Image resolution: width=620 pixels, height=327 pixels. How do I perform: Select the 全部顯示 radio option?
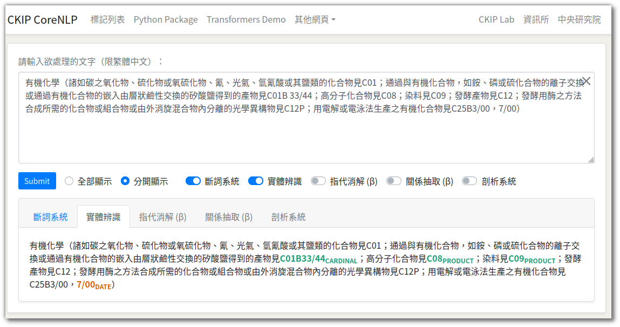(x=69, y=181)
